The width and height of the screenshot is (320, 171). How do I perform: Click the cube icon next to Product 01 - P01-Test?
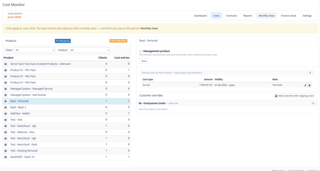6,70
